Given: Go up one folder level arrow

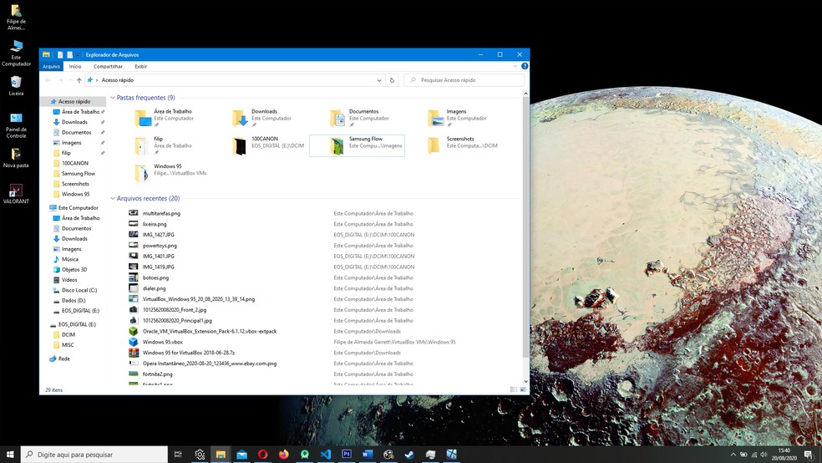Looking at the screenshot, I should [79, 80].
